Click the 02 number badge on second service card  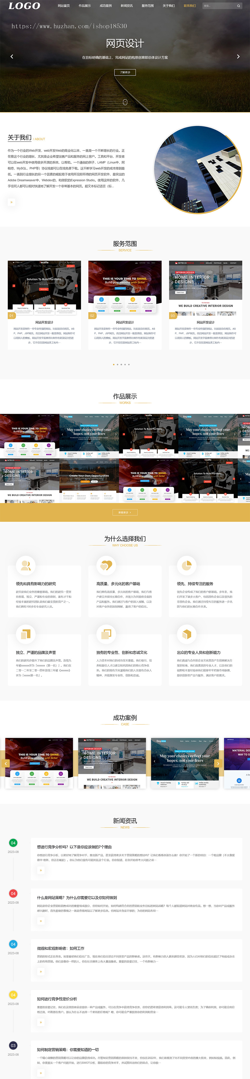(92, 315)
